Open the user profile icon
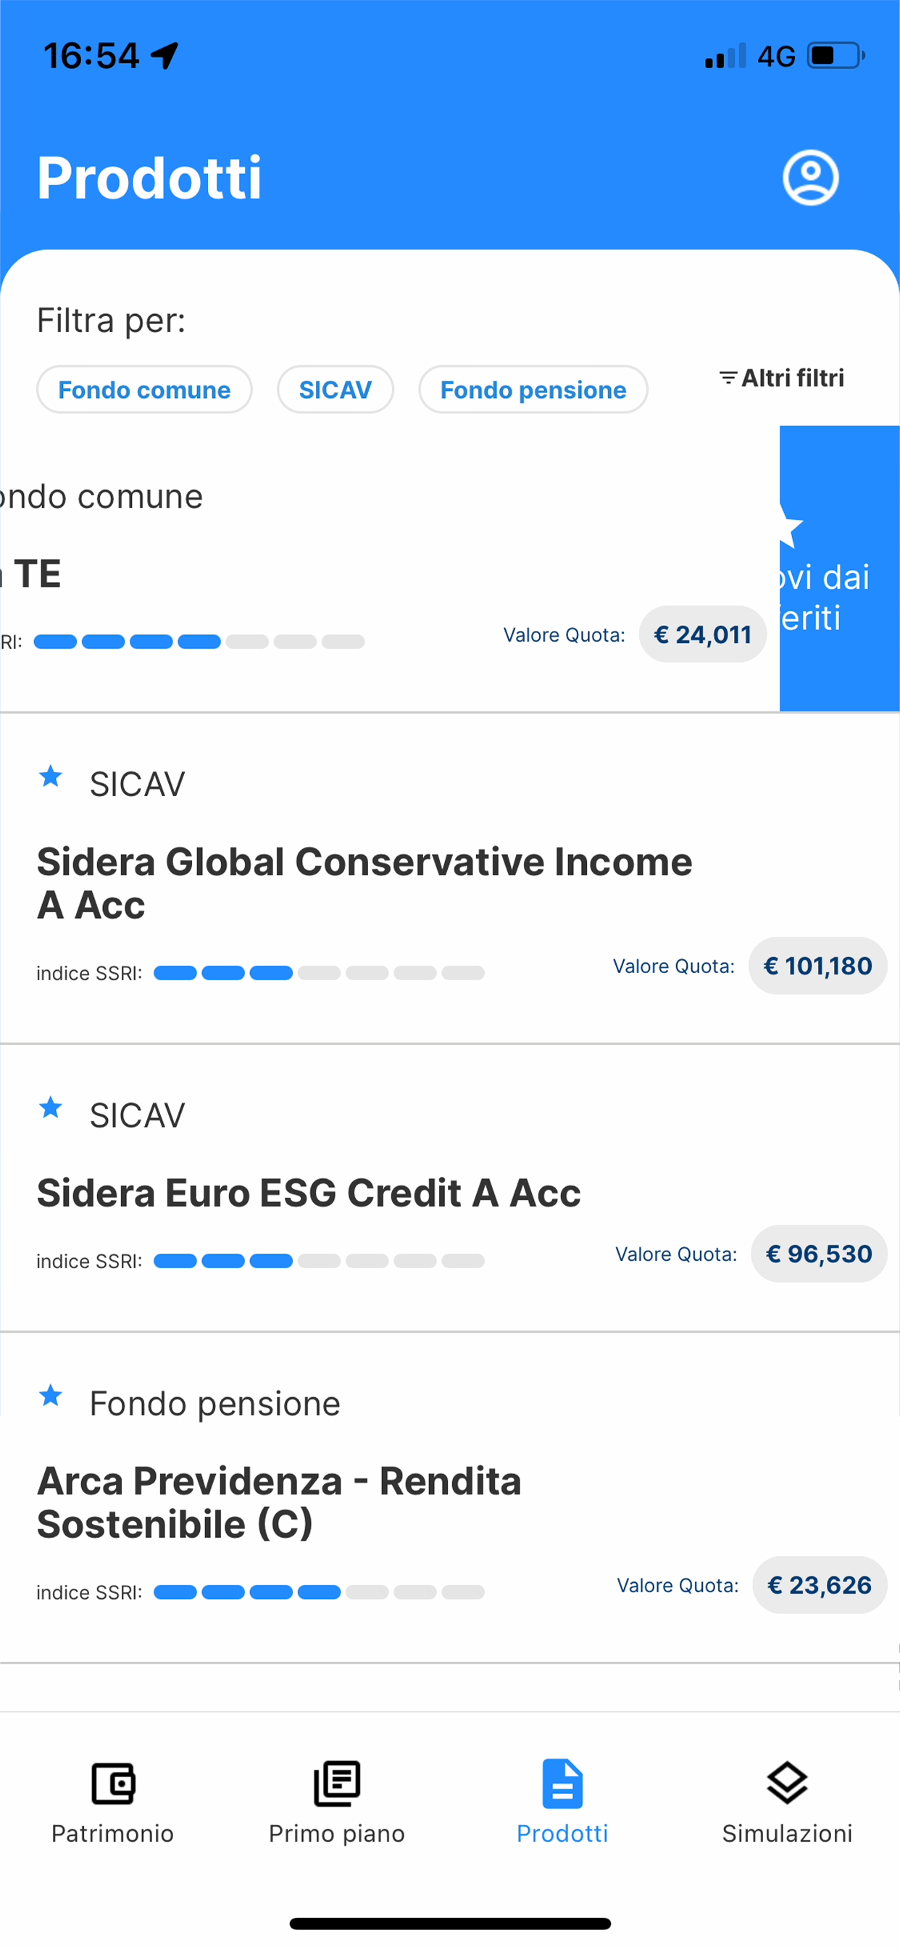 pyautogui.click(x=810, y=178)
